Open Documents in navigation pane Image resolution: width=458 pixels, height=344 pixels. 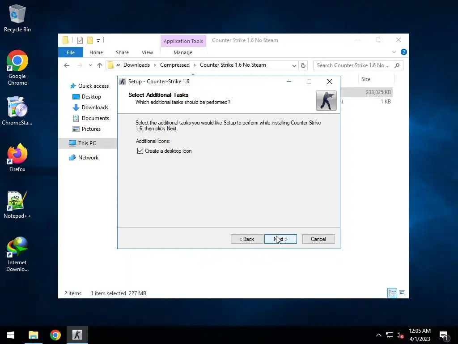pos(91,118)
